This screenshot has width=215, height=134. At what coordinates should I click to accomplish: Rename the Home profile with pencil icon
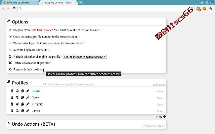pyautogui.click(x=28, y=91)
